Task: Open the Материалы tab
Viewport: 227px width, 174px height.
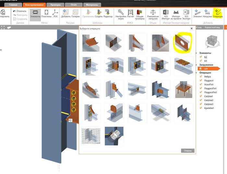Action: point(92,5)
